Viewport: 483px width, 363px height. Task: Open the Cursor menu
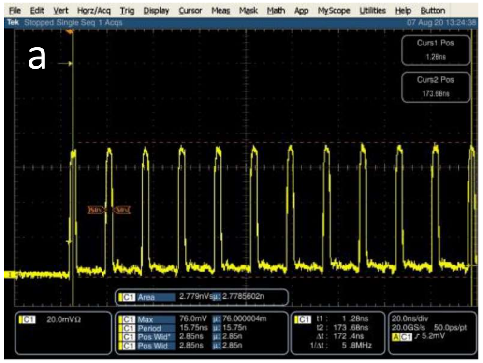click(x=190, y=11)
